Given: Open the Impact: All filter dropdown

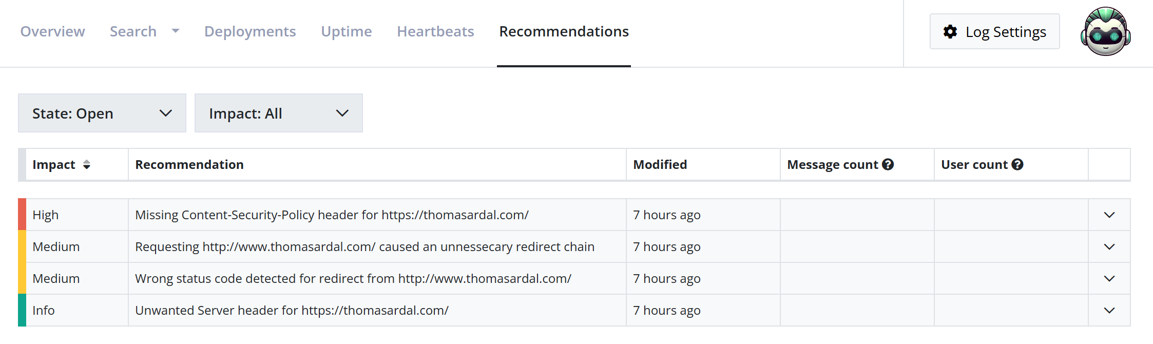Looking at the screenshot, I should (x=279, y=113).
